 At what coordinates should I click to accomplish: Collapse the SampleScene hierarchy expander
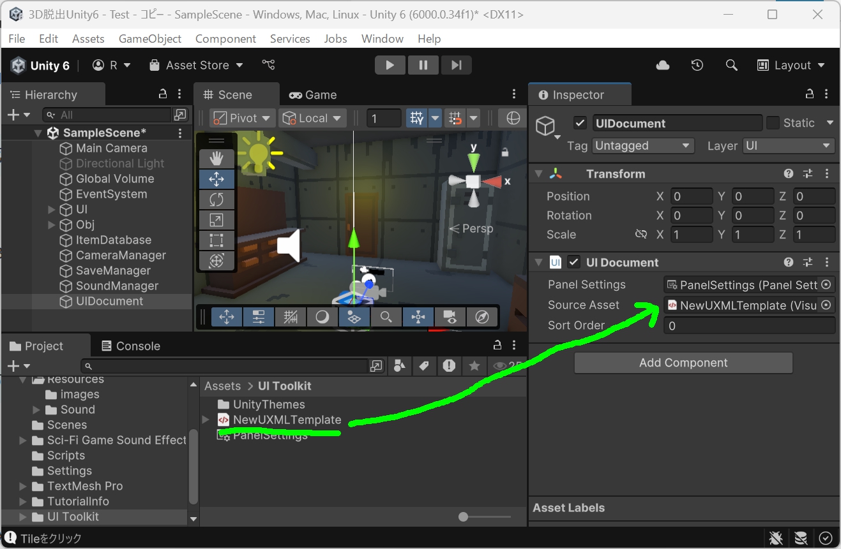(38, 133)
